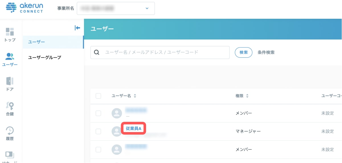Click the avatar of the third user

(x=116, y=149)
